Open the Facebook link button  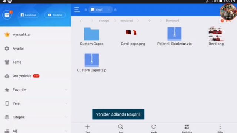point(28,15)
